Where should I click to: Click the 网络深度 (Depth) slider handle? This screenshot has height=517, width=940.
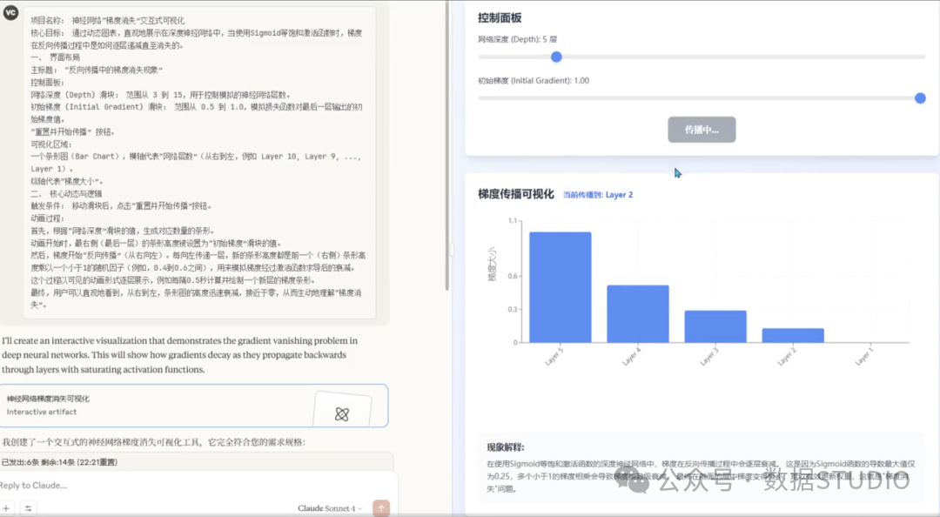tap(556, 57)
